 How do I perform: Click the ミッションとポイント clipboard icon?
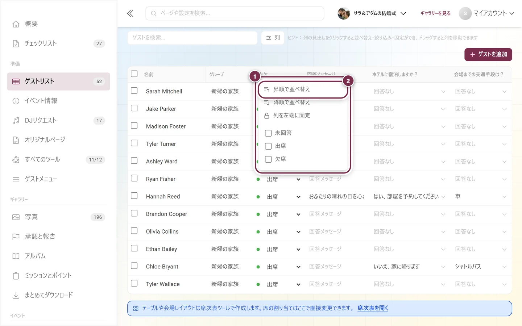(16, 276)
